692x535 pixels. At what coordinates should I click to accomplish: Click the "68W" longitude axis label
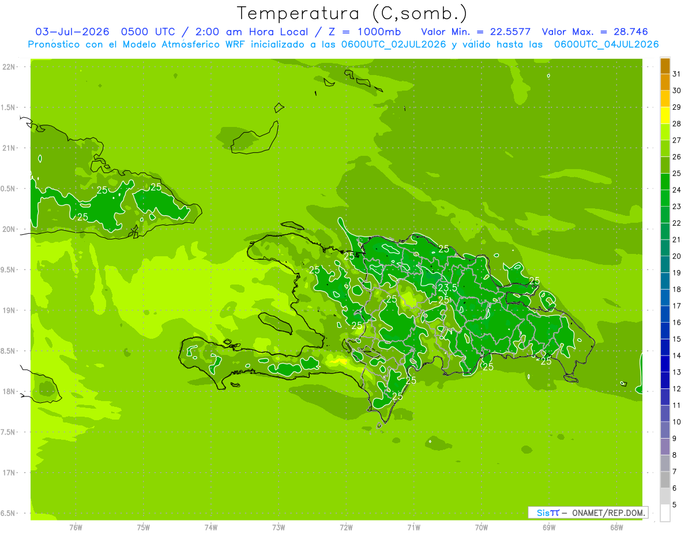[616, 527]
